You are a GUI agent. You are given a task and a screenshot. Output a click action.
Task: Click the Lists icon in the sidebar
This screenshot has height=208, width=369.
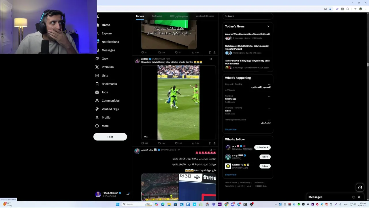[97, 75]
